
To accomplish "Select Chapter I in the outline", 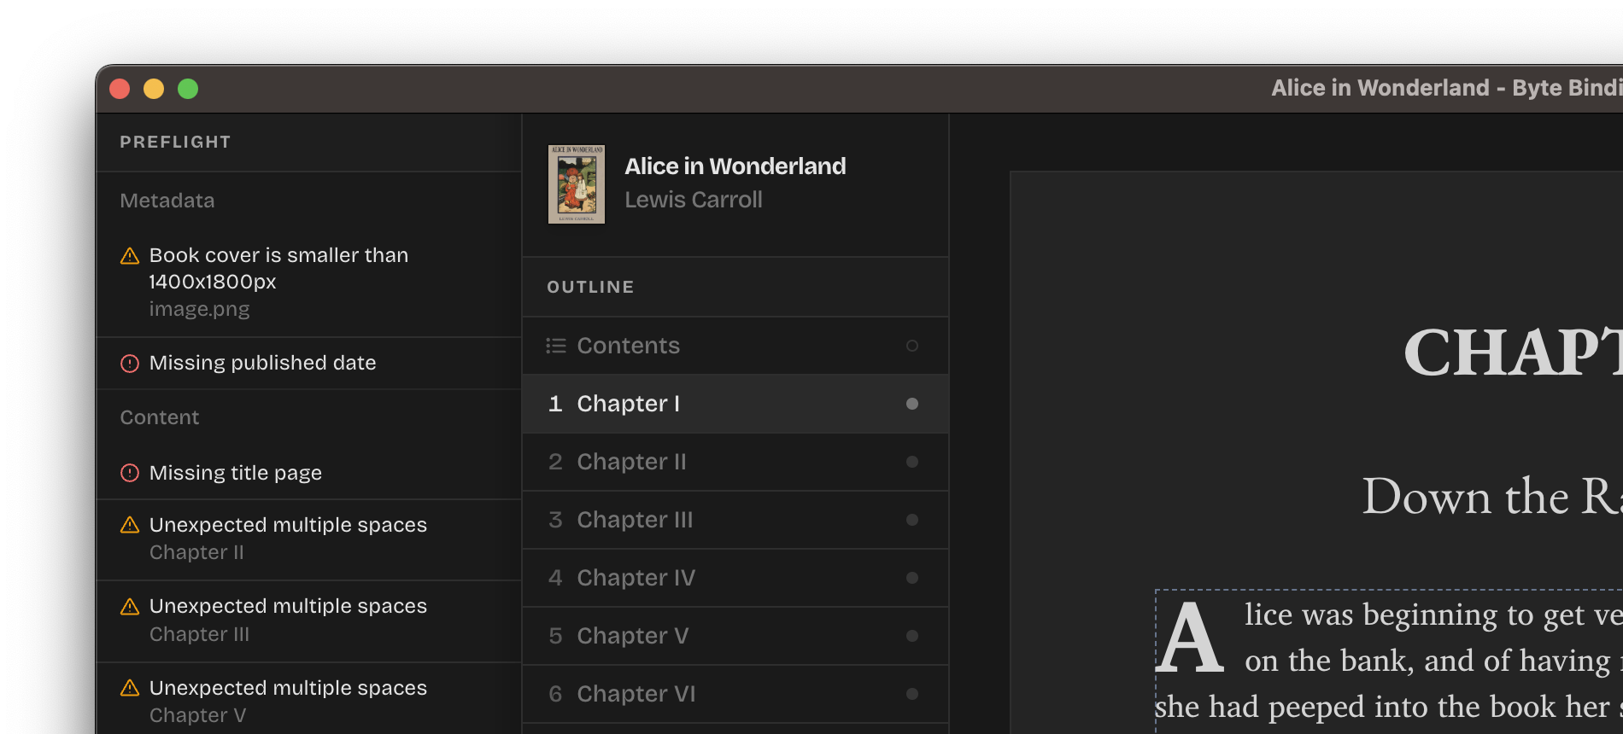I will (x=735, y=404).
